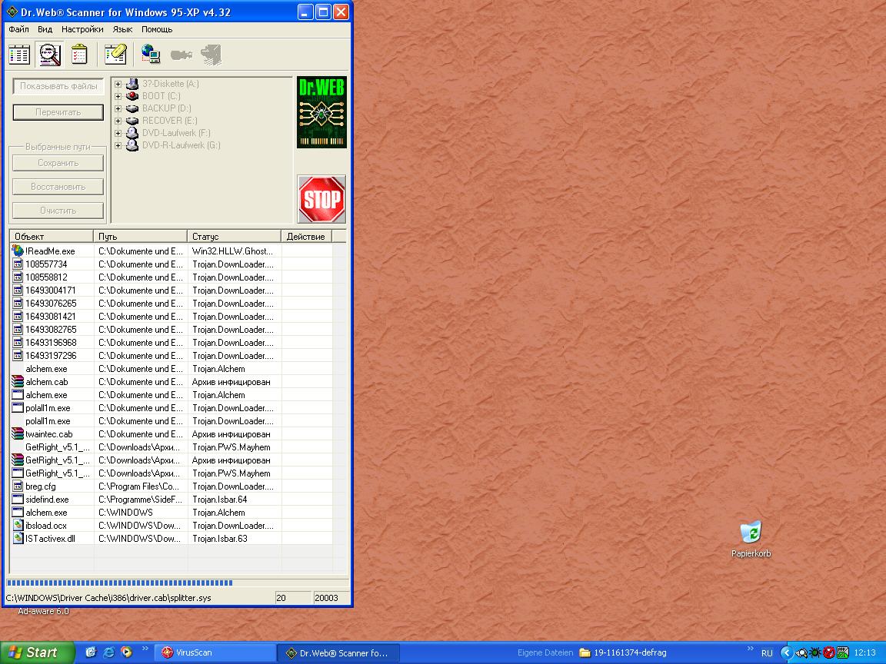
Task: Click the RU language indicator
Action: pos(767,653)
